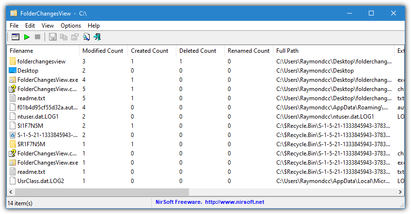This screenshot has width=411, height=214.
Task: Click the file icon of ntuser.dat.LOG1
Action: point(13,117)
